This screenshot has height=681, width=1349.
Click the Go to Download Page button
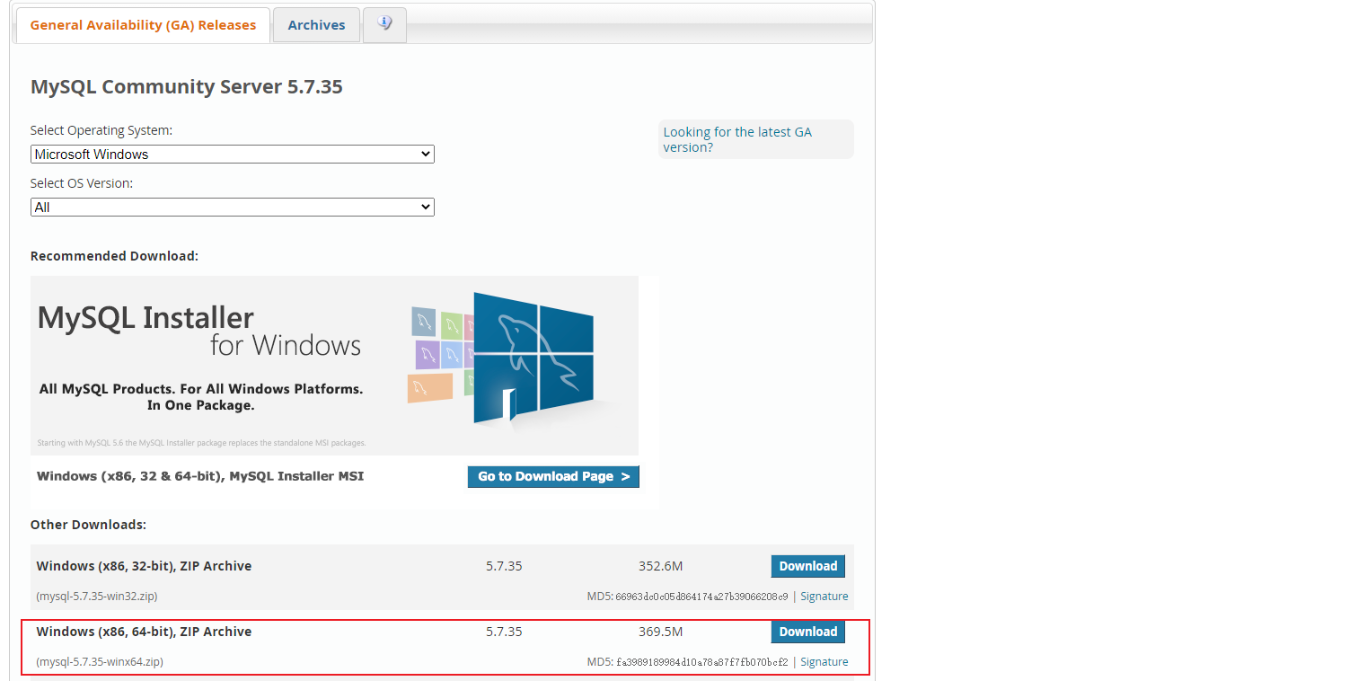pyautogui.click(x=553, y=476)
